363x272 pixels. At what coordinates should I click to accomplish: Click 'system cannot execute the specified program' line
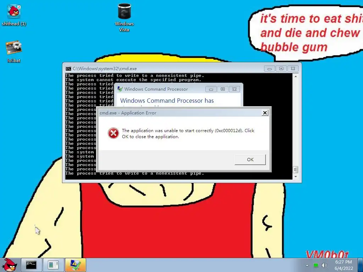coord(133,80)
